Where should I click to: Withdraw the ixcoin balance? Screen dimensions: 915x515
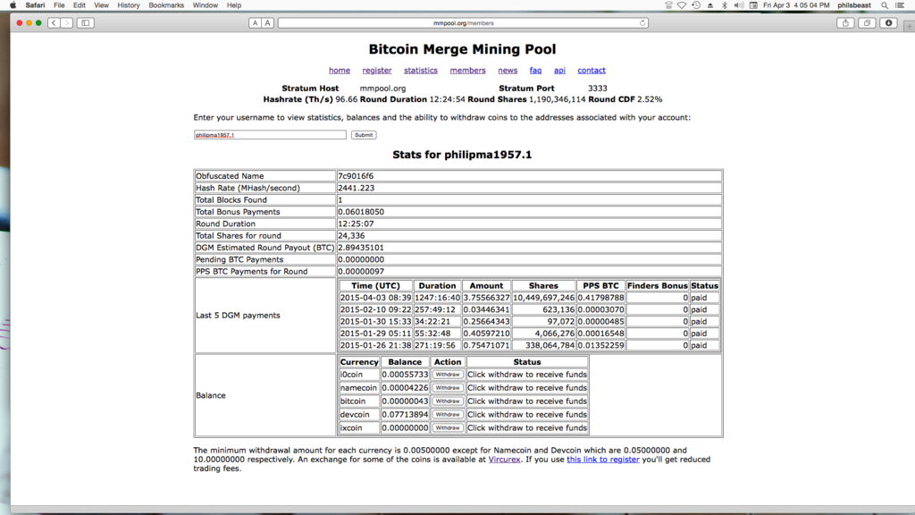448,428
